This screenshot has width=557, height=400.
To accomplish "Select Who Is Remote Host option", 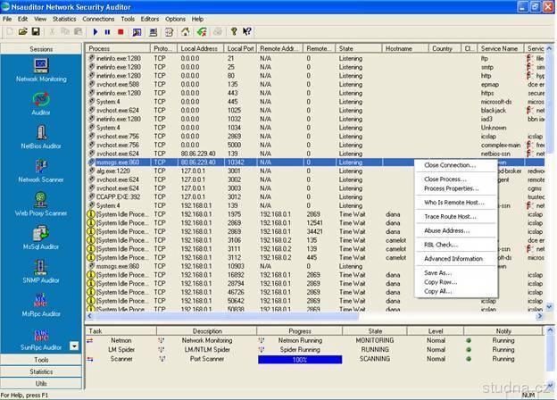I will pos(453,203).
